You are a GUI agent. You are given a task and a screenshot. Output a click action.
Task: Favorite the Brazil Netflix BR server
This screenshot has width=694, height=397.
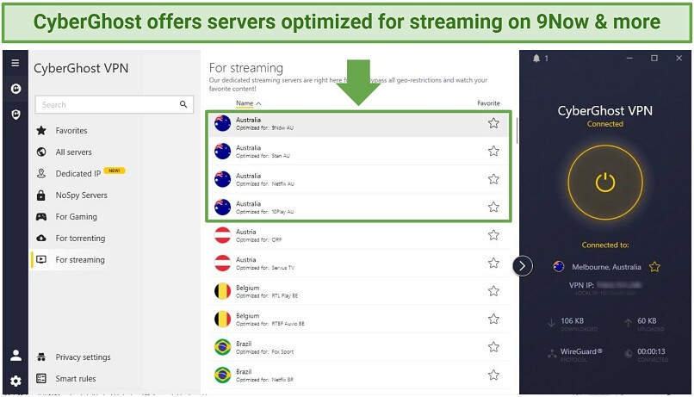pos(493,375)
